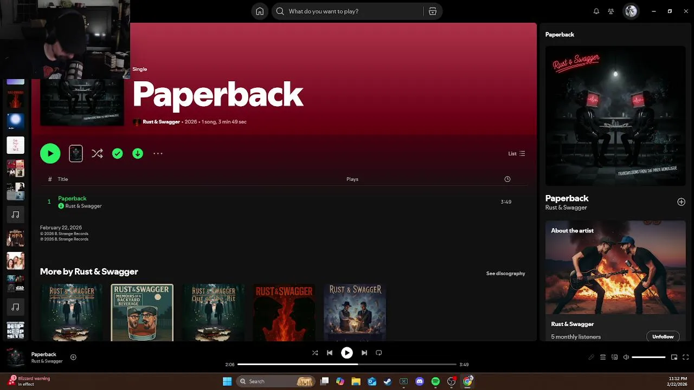The height and width of the screenshot is (390, 694).
Task: Toggle shuffle in the playback bar
Action: click(315, 353)
